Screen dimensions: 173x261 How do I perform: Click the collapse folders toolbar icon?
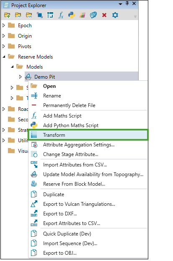coord(18,15)
